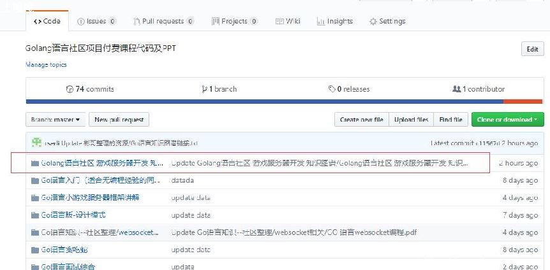Open commit message for Golang语言社区 游戏服务器开发 row
The height and width of the screenshot is (270, 550).
click(320, 163)
